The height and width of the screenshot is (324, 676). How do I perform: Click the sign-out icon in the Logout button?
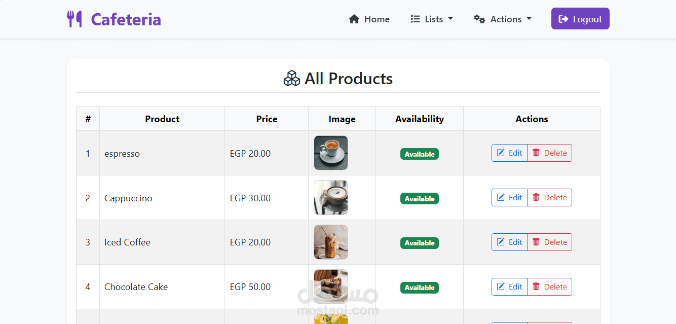[x=563, y=19]
